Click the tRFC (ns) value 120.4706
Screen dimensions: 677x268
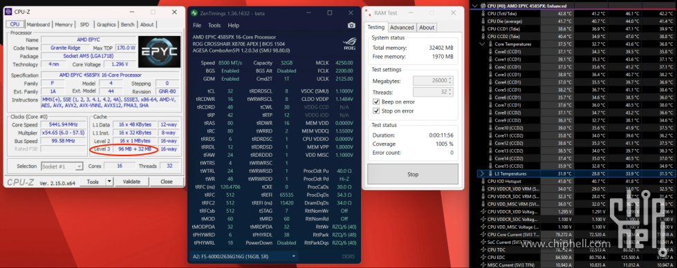pos(230,187)
